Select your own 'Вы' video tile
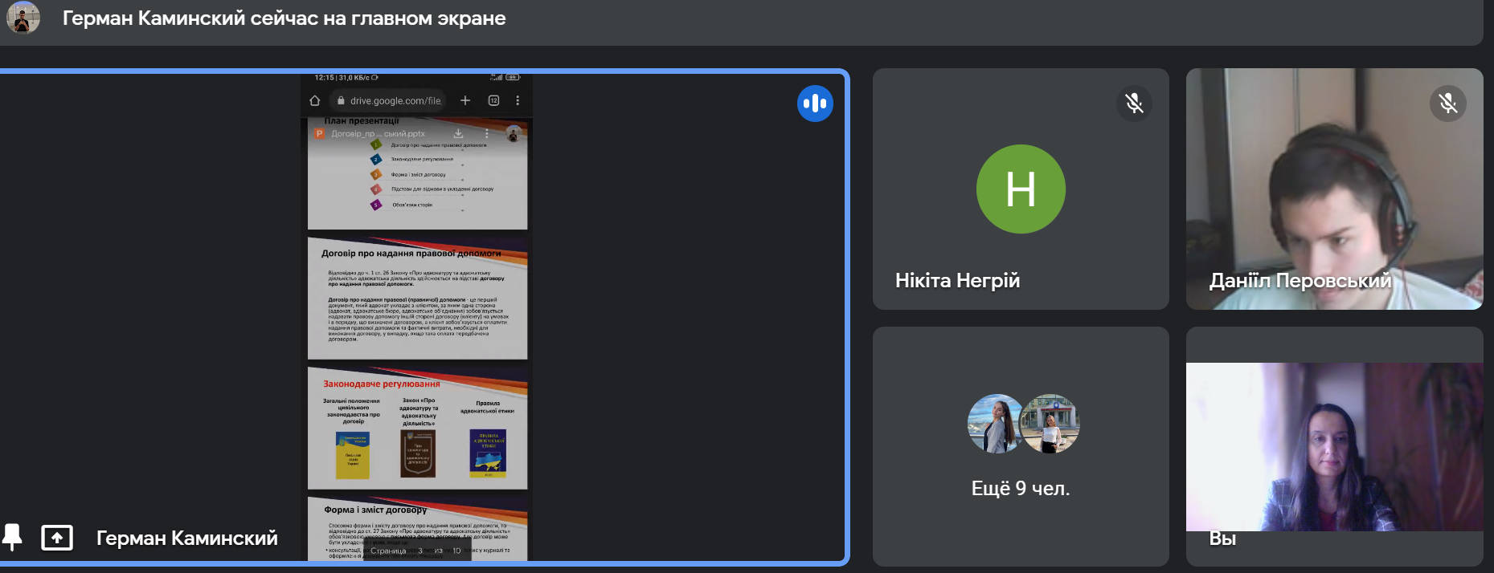 coord(1334,446)
